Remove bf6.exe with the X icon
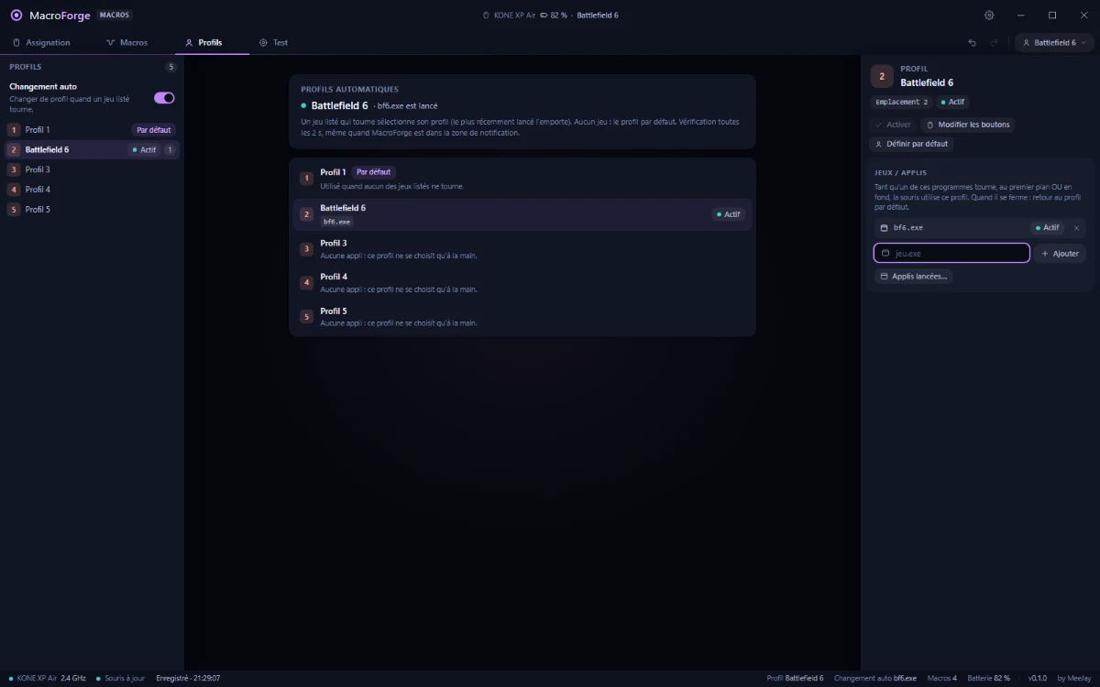Image resolution: width=1100 pixels, height=687 pixels. tap(1077, 228)
